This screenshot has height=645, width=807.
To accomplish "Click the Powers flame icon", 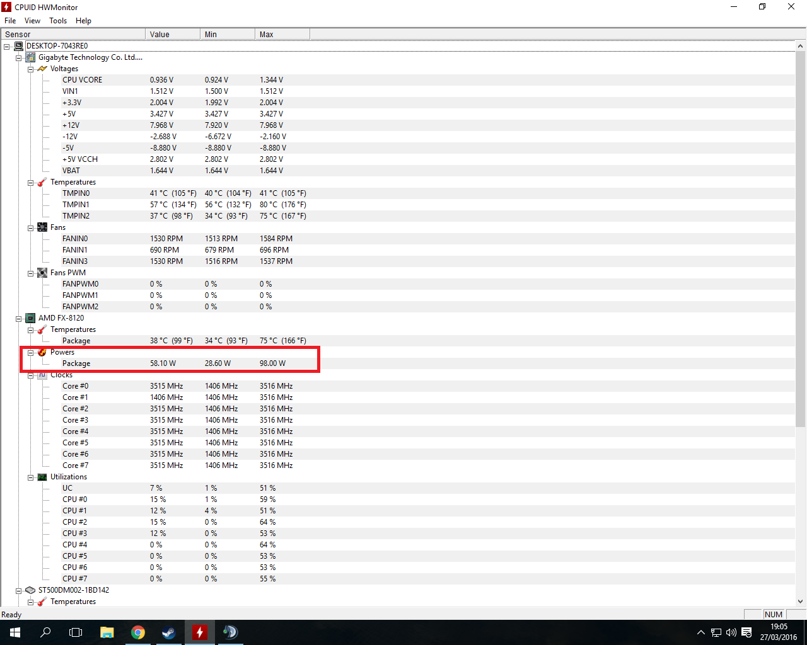I will (42, 352).
